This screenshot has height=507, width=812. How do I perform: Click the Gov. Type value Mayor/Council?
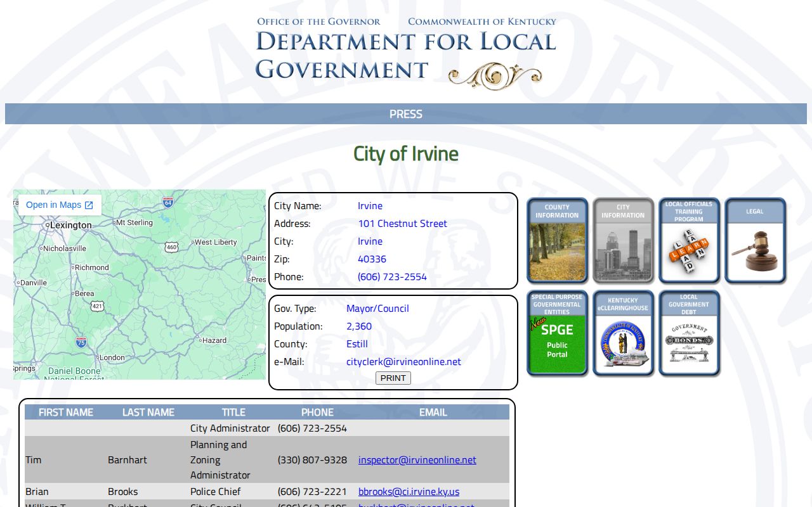[x=377, y=309]
